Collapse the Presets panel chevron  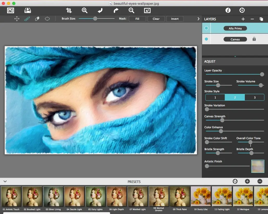(x=5, y=181)
